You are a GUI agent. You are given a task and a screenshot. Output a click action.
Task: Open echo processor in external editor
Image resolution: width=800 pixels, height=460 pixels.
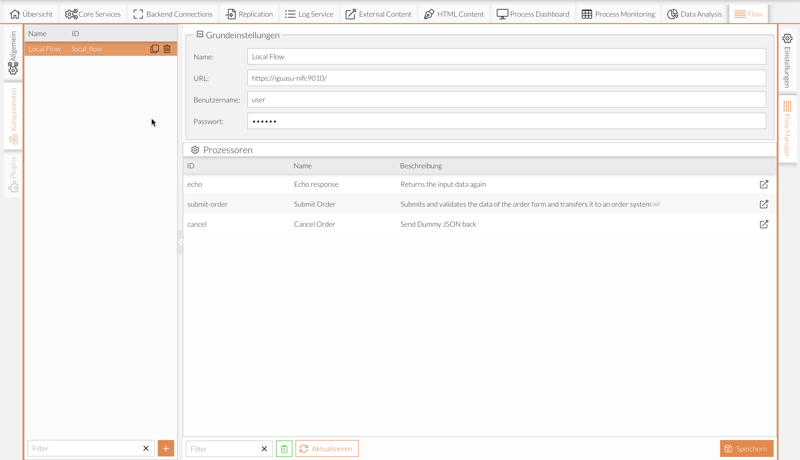coord(764,184)
